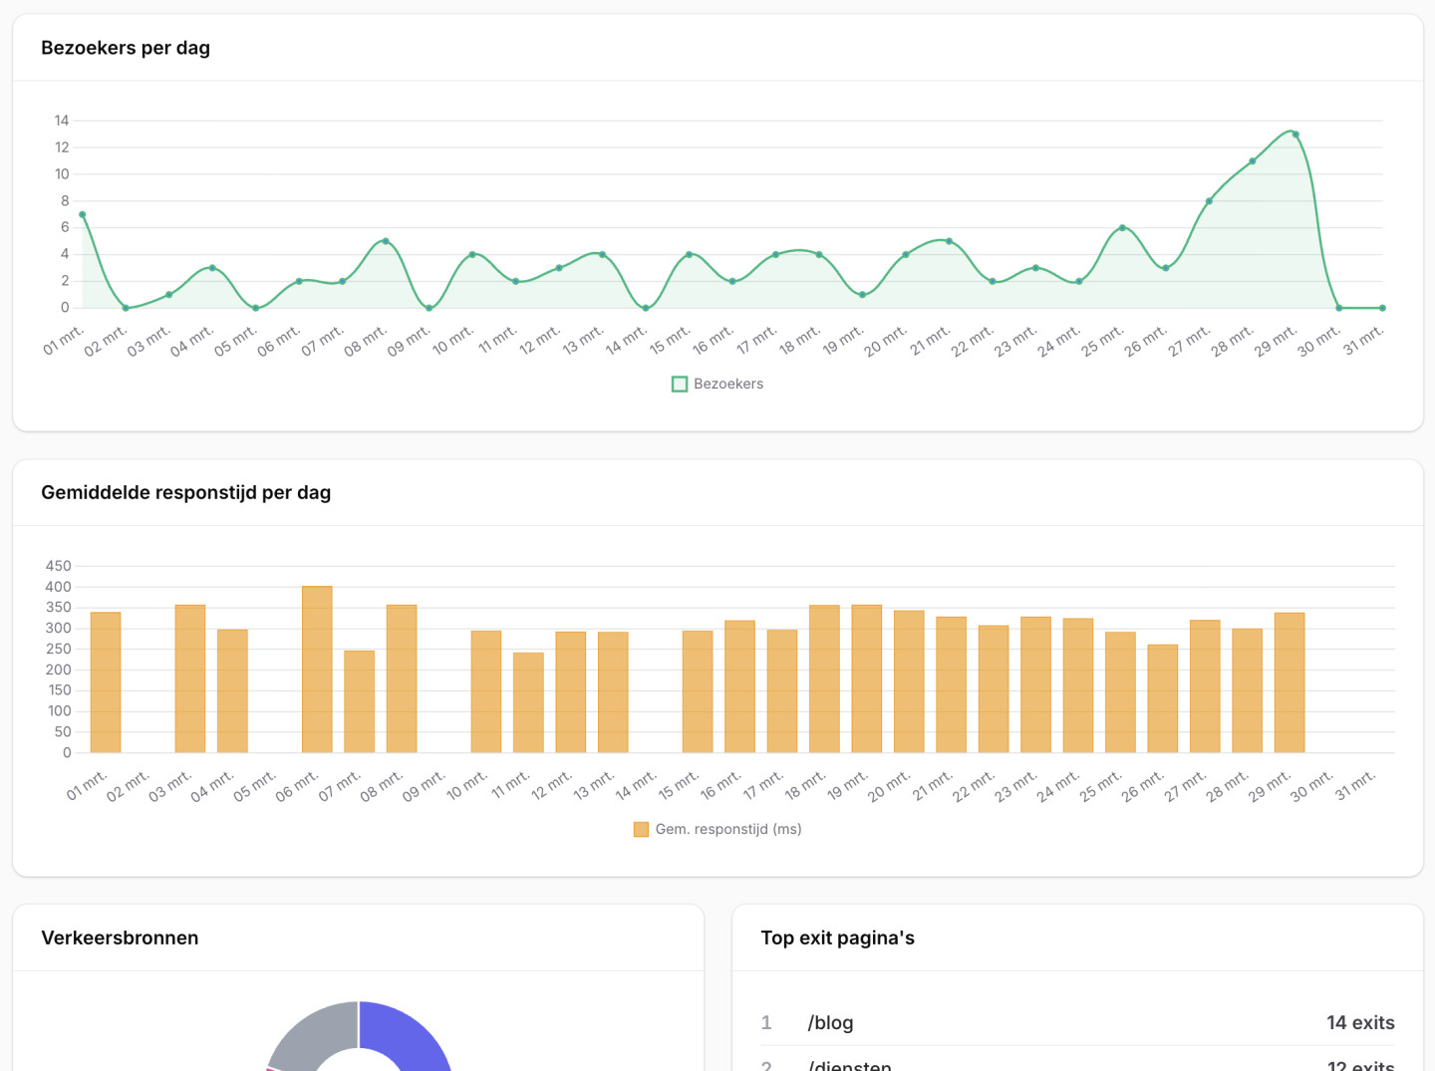The width and height of the screenshot is (1435, 1071).
Task: Click the "14 exits" value next to /blog
Action: (x=1360, y=1023)
